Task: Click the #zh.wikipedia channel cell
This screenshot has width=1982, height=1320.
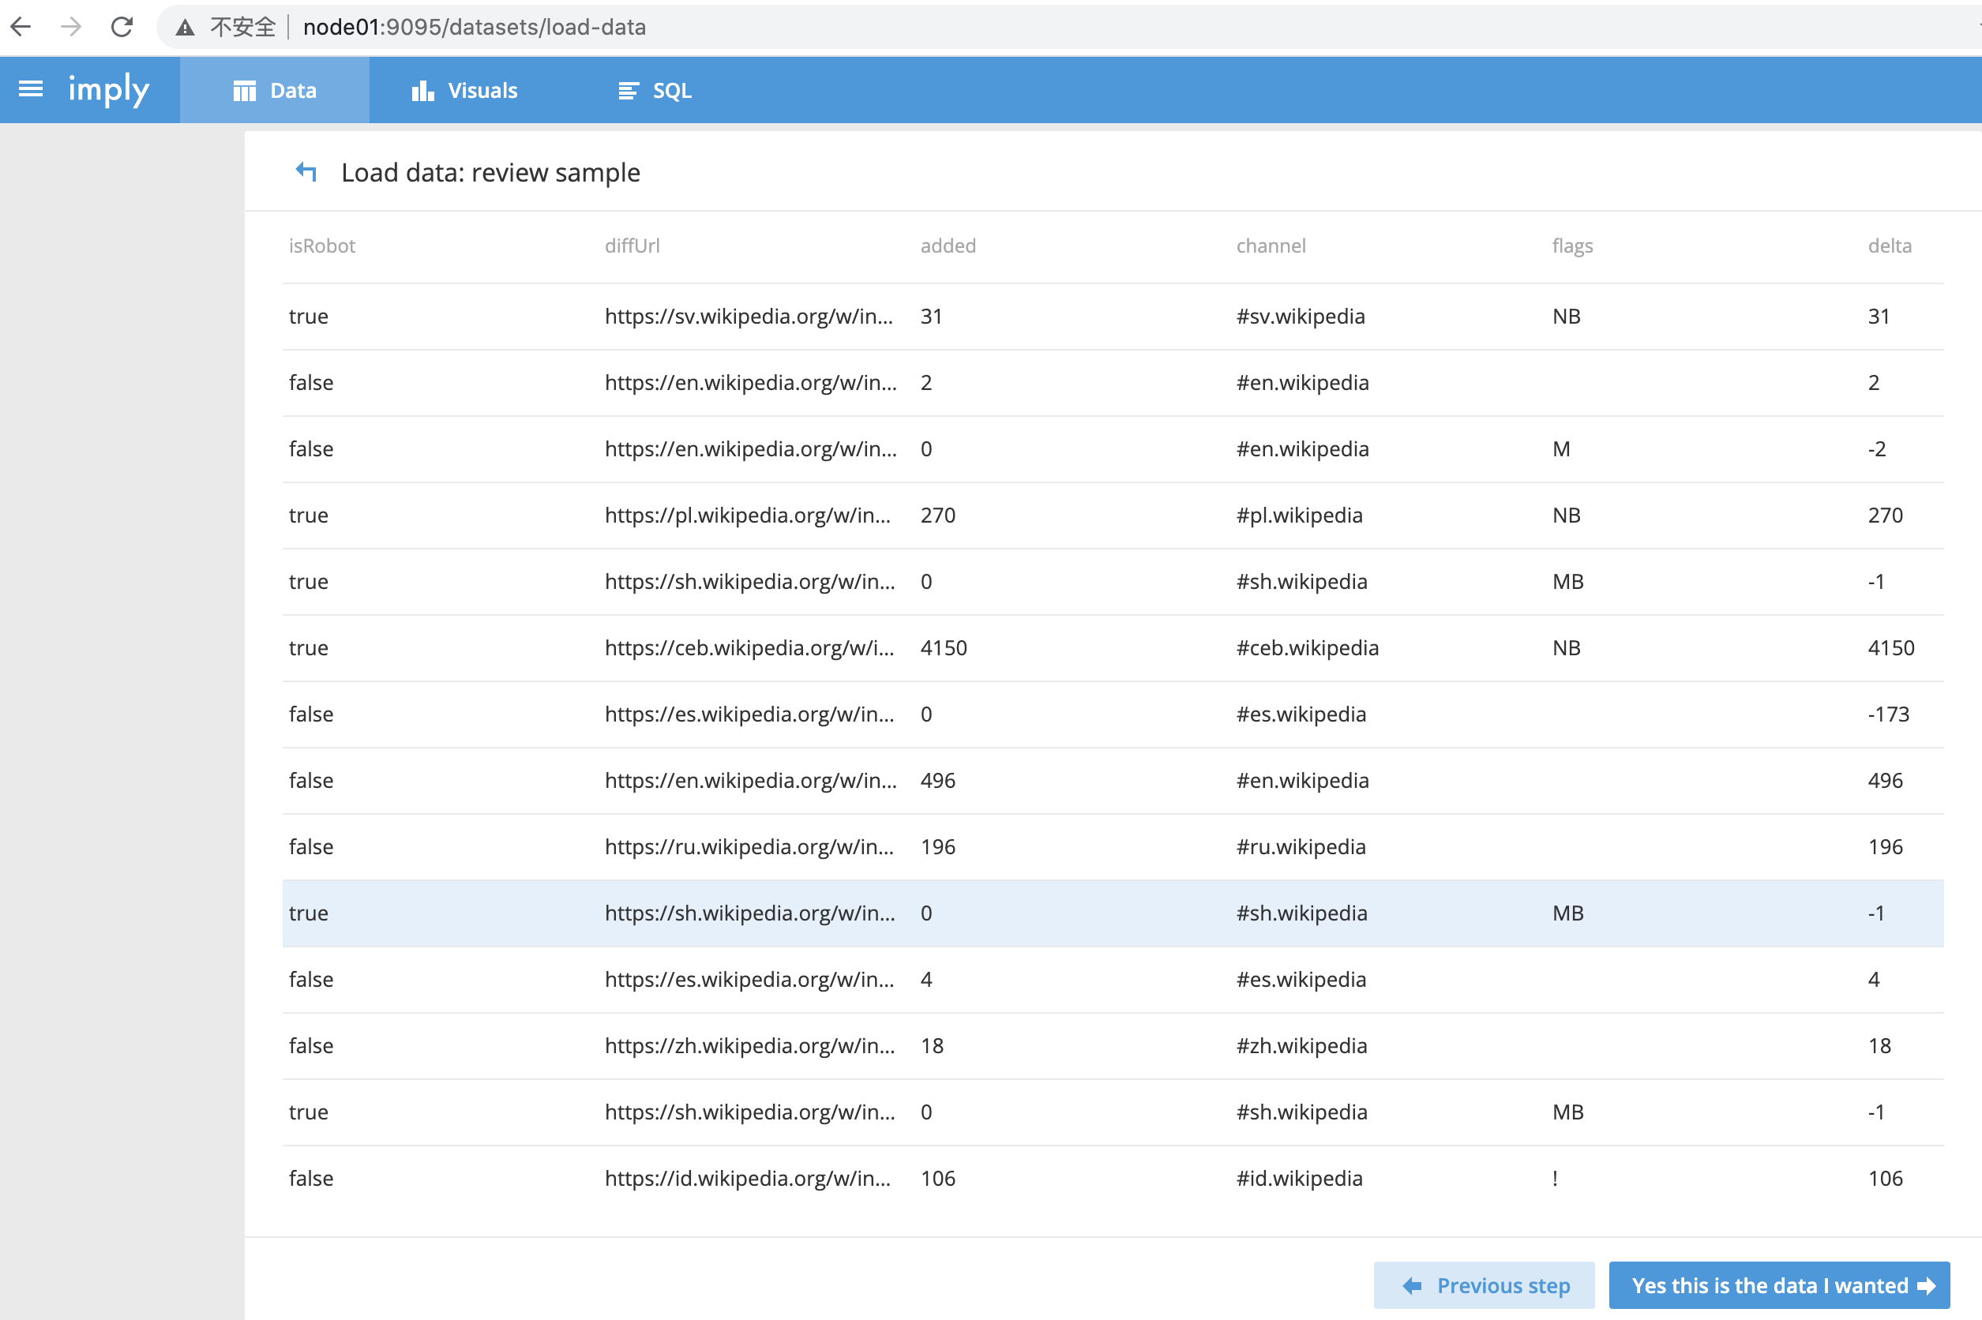Action: click(x=1301, y=1045)
